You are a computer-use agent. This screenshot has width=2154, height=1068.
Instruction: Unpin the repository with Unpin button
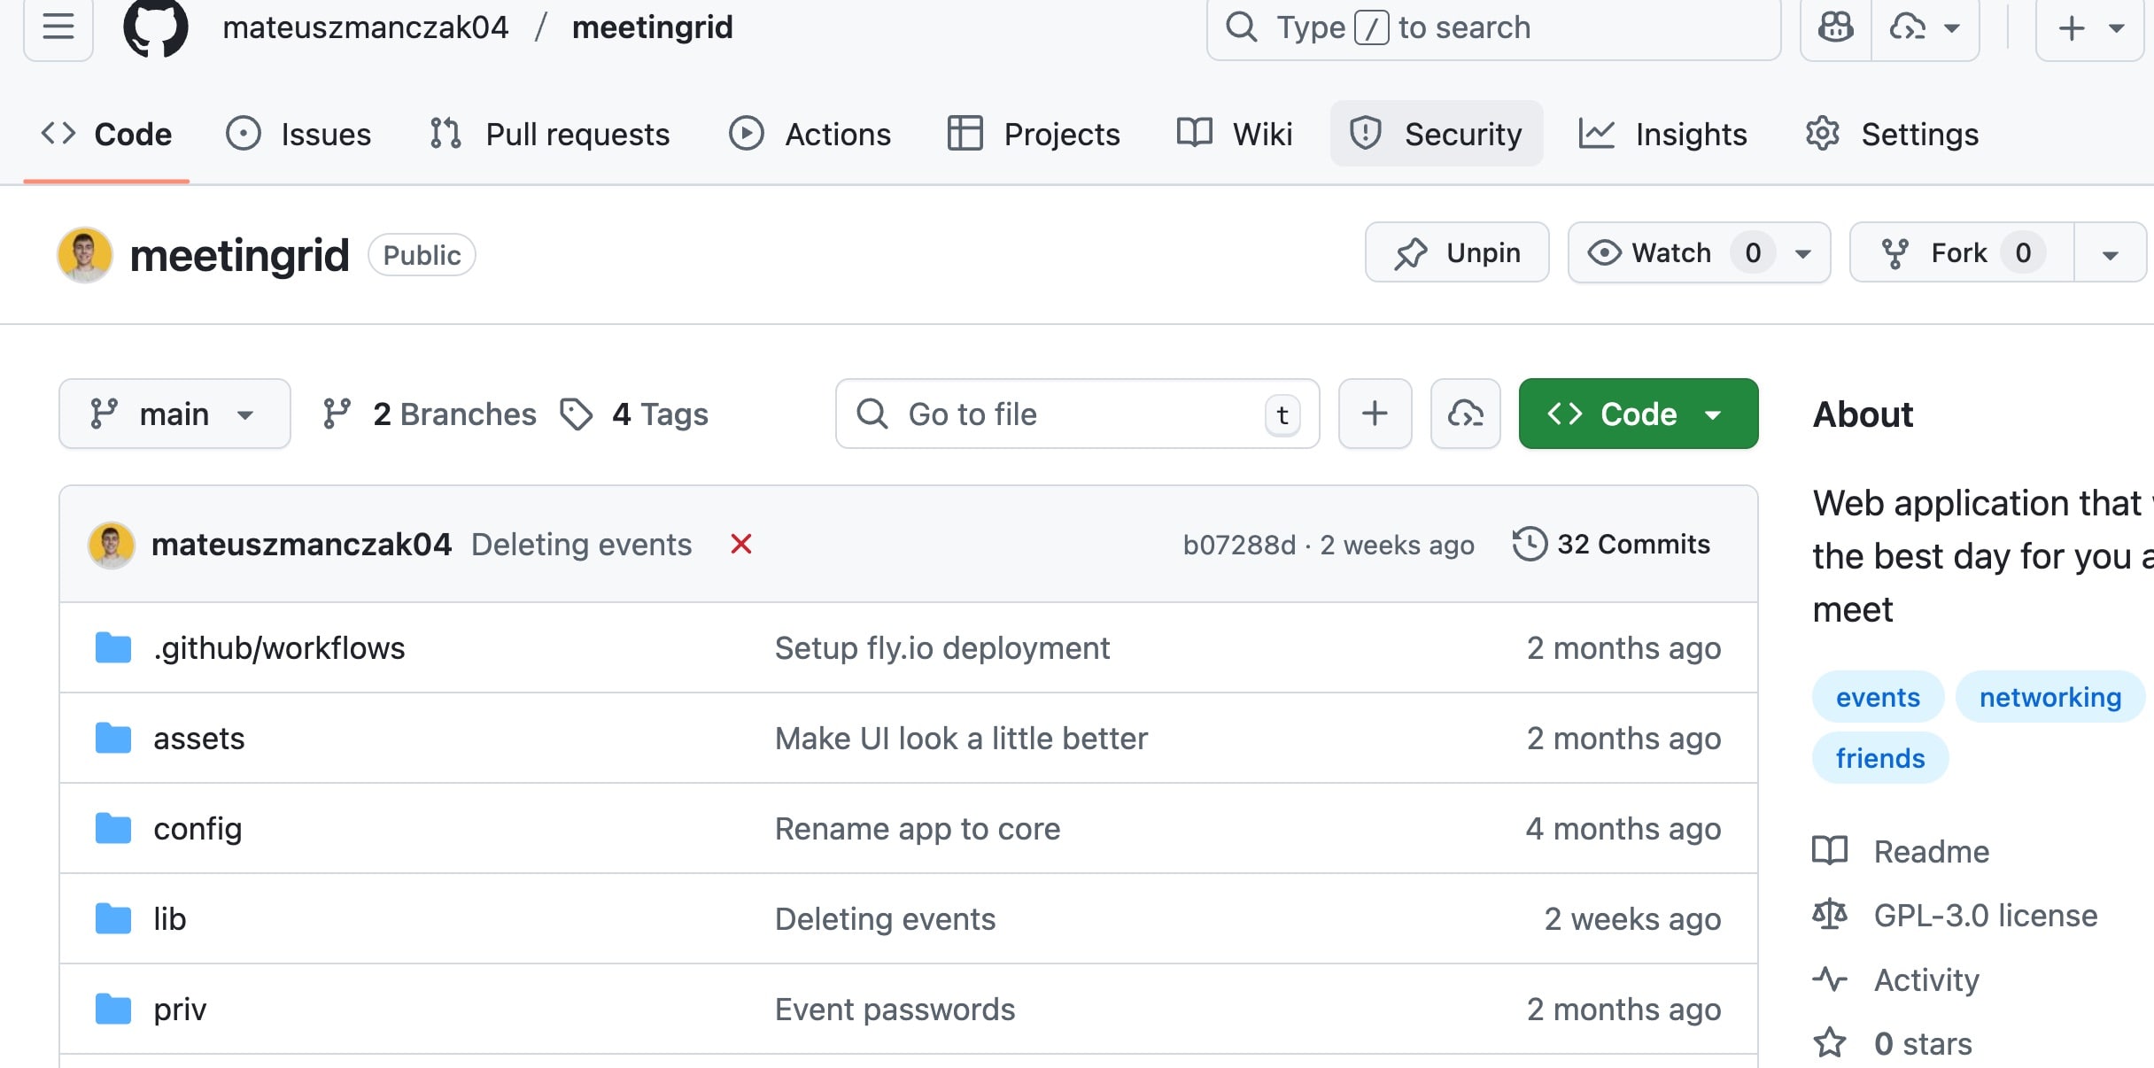pos(1457,252)
